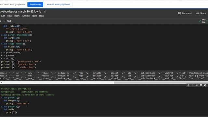Click the line print(dir(a),"grandparent class")
Viewport: 208px width, 117px height.
click(21, 61)
